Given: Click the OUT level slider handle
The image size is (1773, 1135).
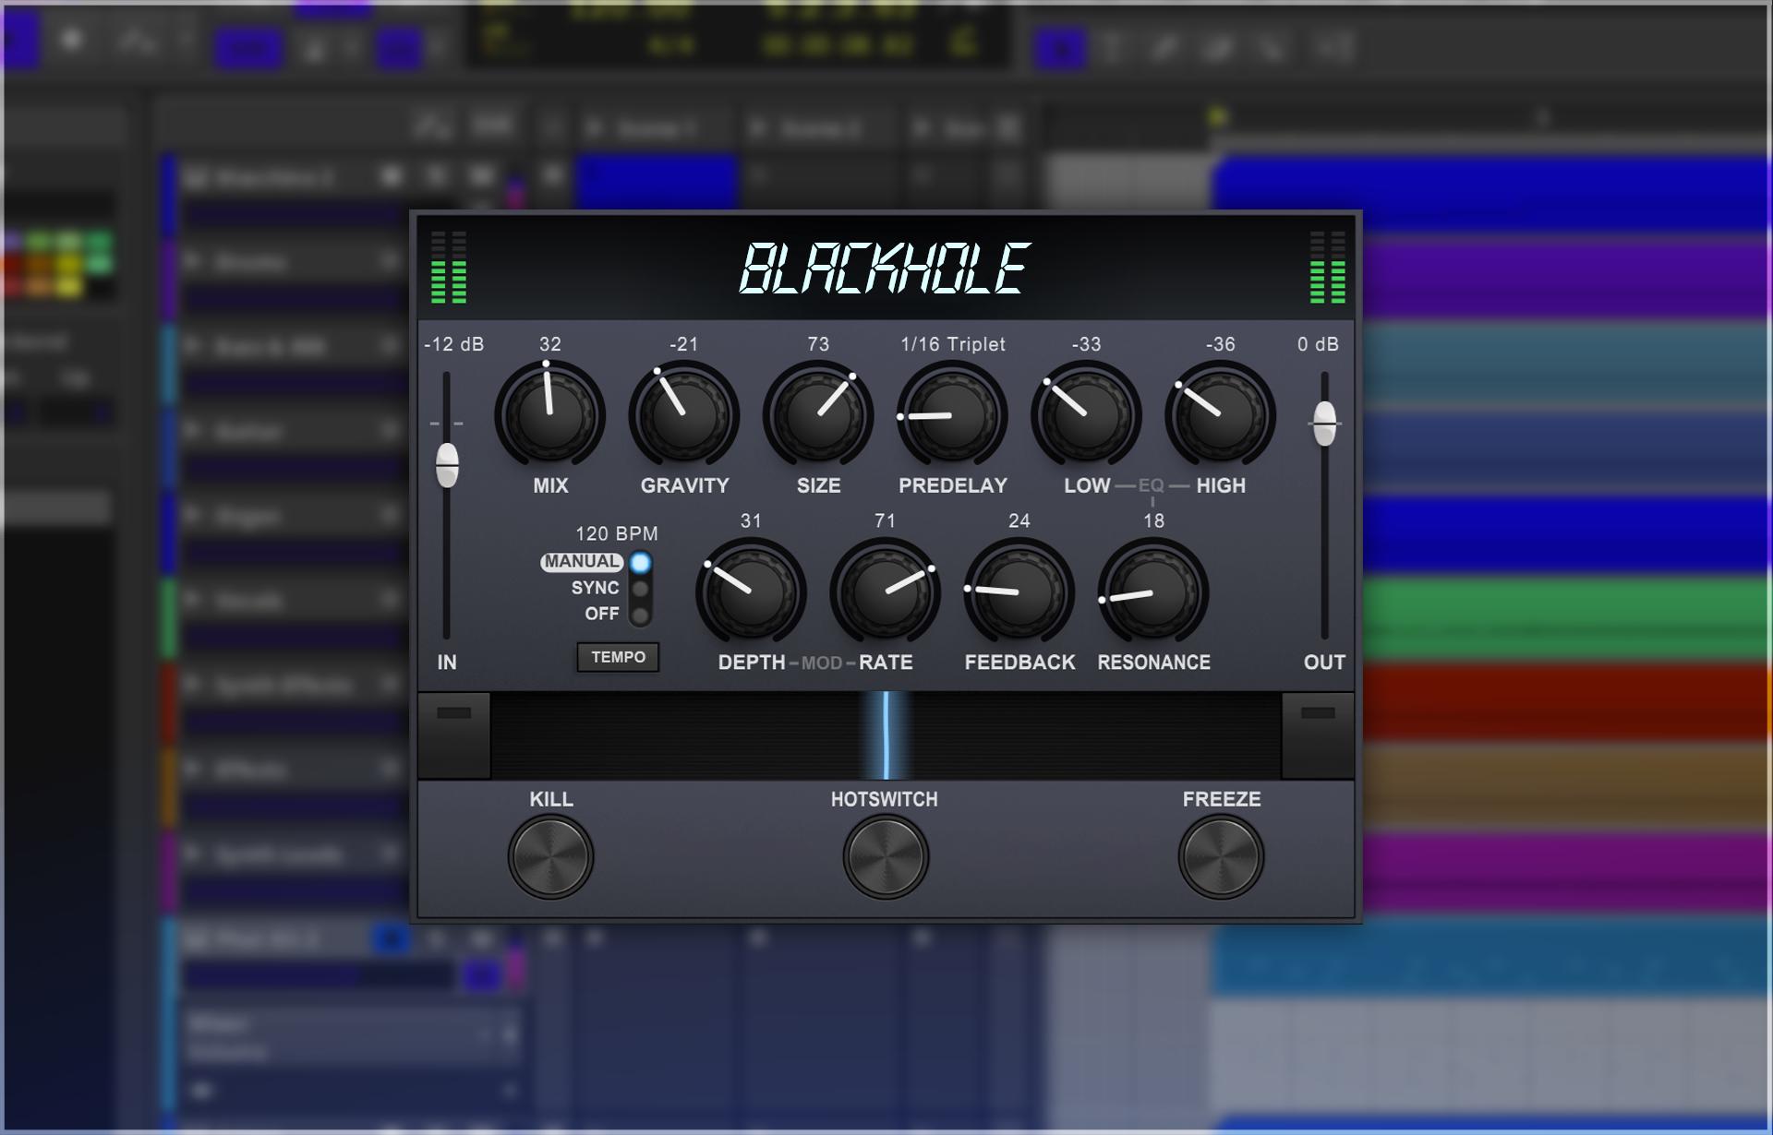Looking at the screenshot, I should (1324, 423).
